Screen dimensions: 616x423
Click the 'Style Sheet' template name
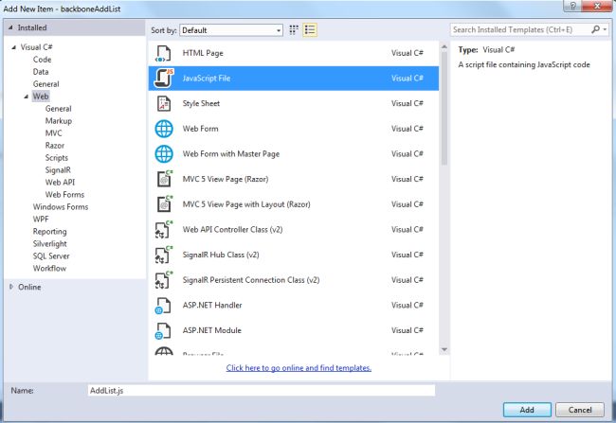201,103
